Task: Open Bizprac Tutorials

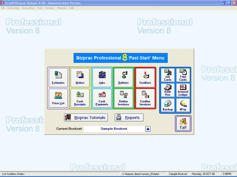Action: click(86, 117)
